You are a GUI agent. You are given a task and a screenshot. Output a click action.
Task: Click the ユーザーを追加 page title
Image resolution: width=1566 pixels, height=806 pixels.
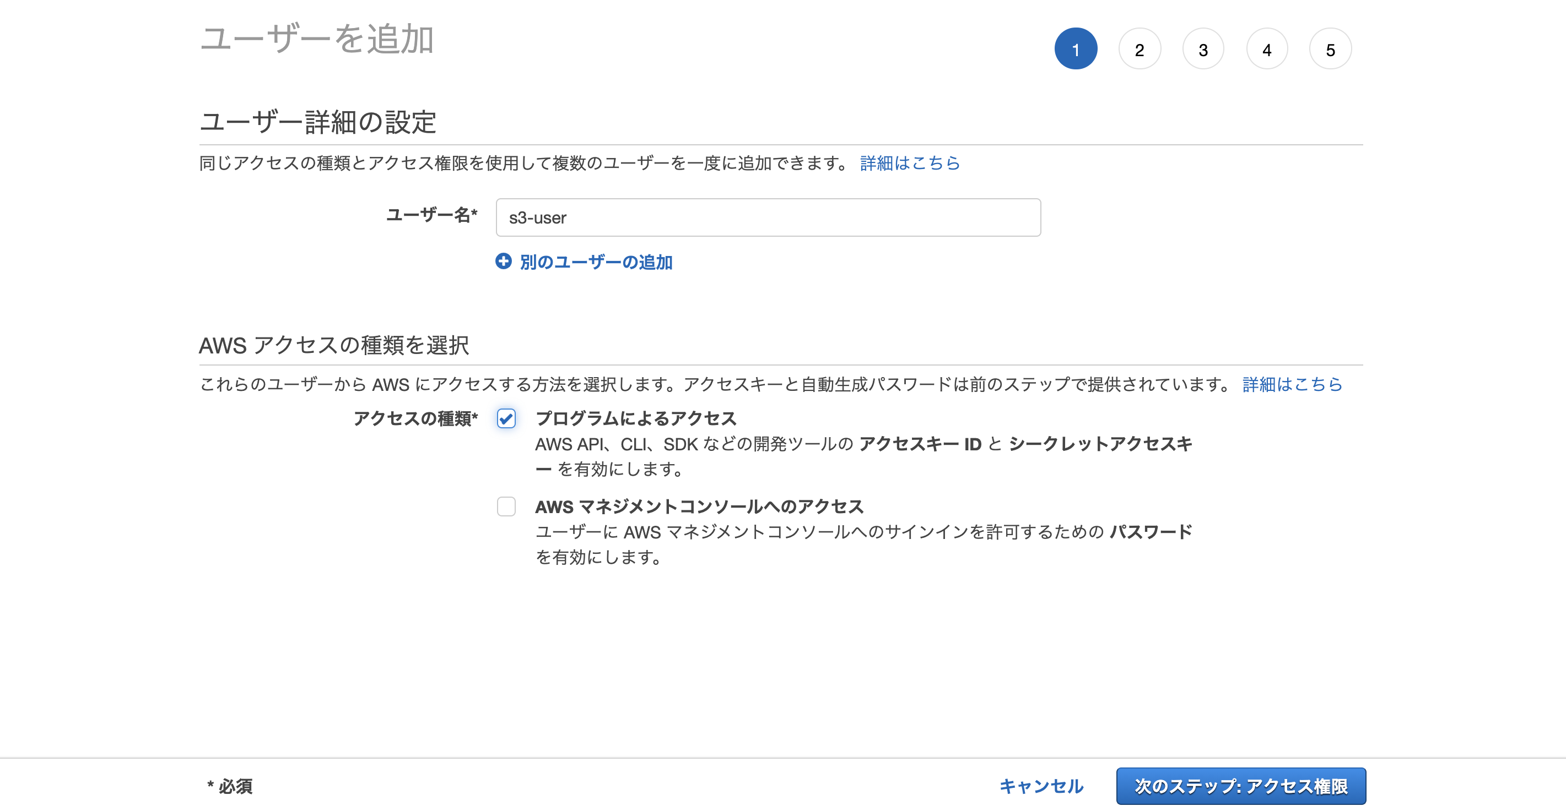pyautogui.click(x=316, y=39)
